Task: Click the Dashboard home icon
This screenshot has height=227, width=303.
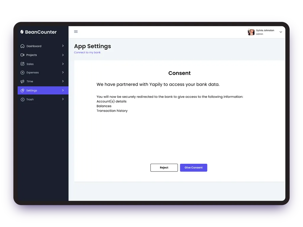Action: (22, 46)
